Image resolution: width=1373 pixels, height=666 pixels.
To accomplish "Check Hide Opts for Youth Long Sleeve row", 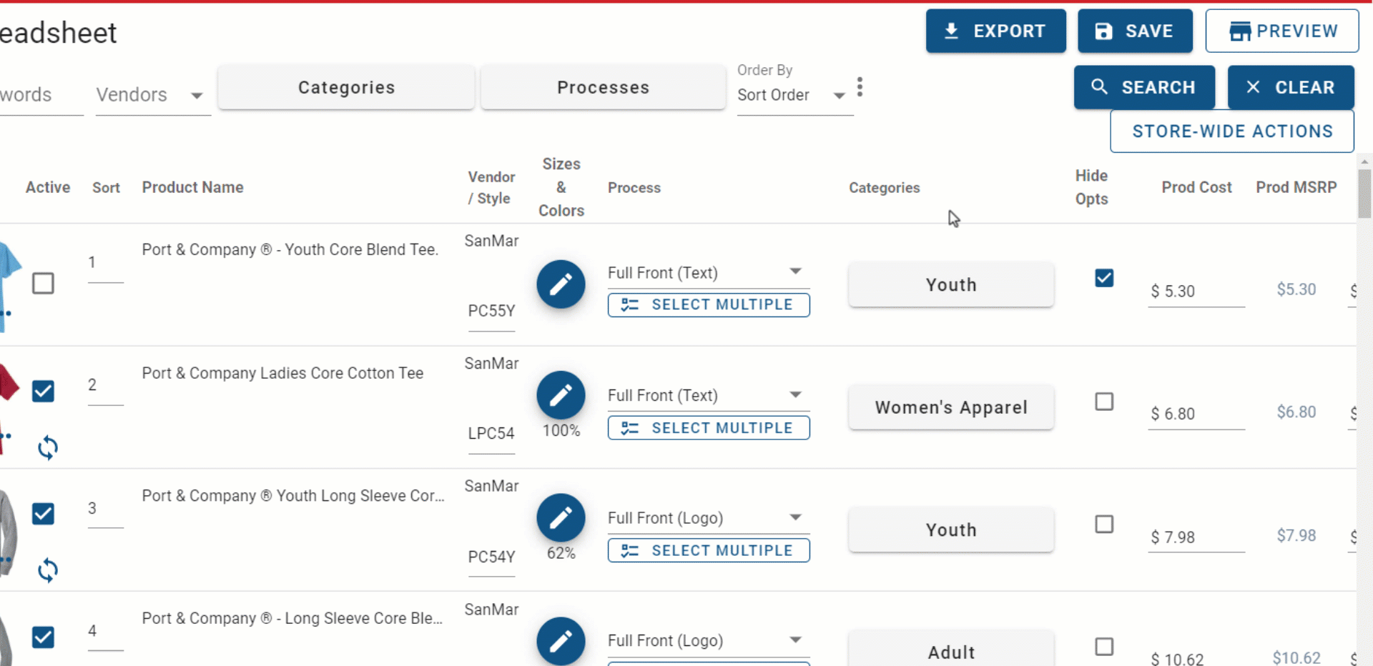I will 1104,525.
